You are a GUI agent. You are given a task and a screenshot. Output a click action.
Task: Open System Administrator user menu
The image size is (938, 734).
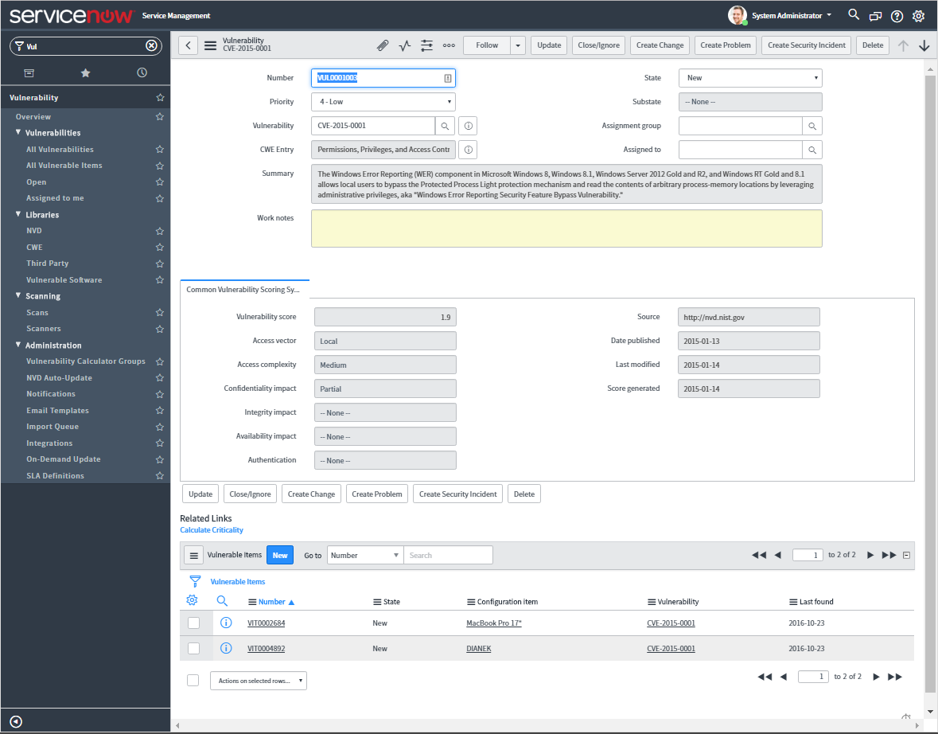(780, 16)
